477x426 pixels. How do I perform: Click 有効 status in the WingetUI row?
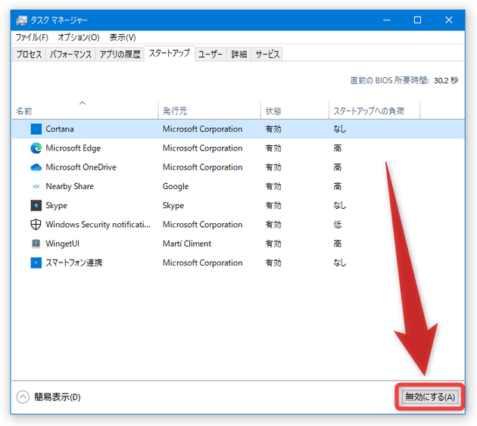click(273, 244)
